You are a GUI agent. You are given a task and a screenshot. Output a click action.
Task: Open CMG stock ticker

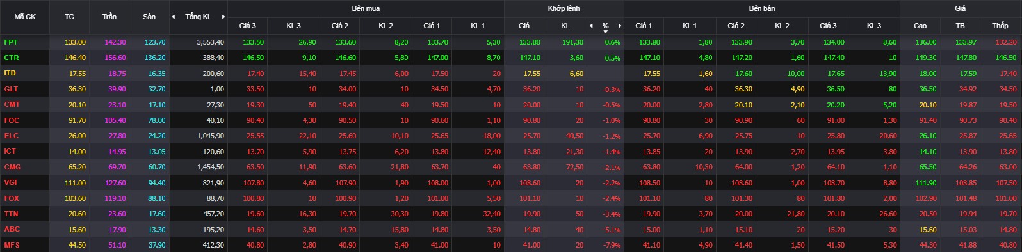[13, 167]
